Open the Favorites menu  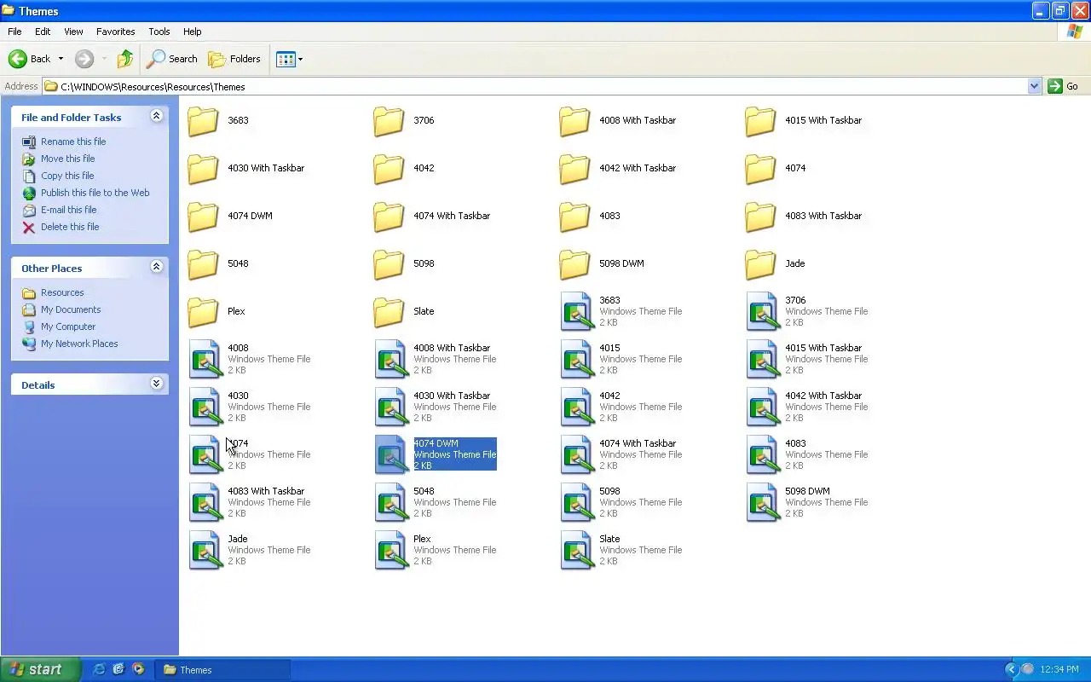(x=115, y=32)
